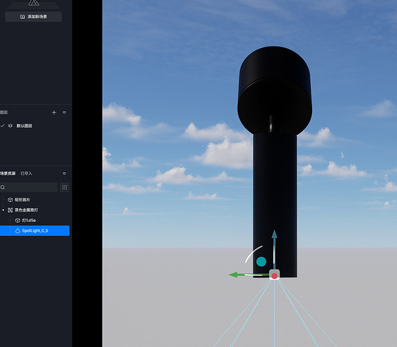Click the teal circle gizmo handle
The width and height of the screenshot is (397, 347).
point(261,262)
